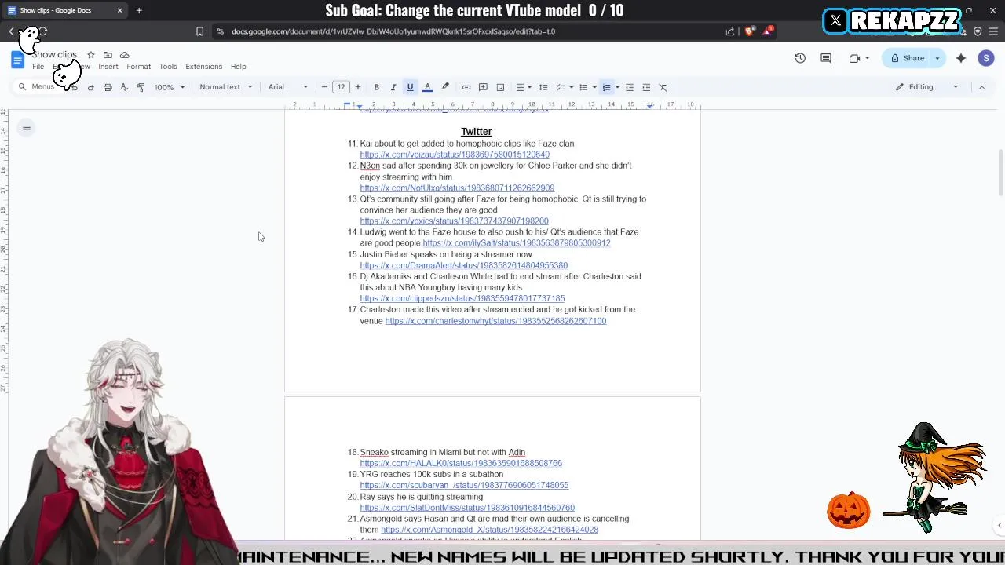Open the Brave VPN shield icon
The height and width of the screenshot is (565, 1005).
(x=978, y=31)
